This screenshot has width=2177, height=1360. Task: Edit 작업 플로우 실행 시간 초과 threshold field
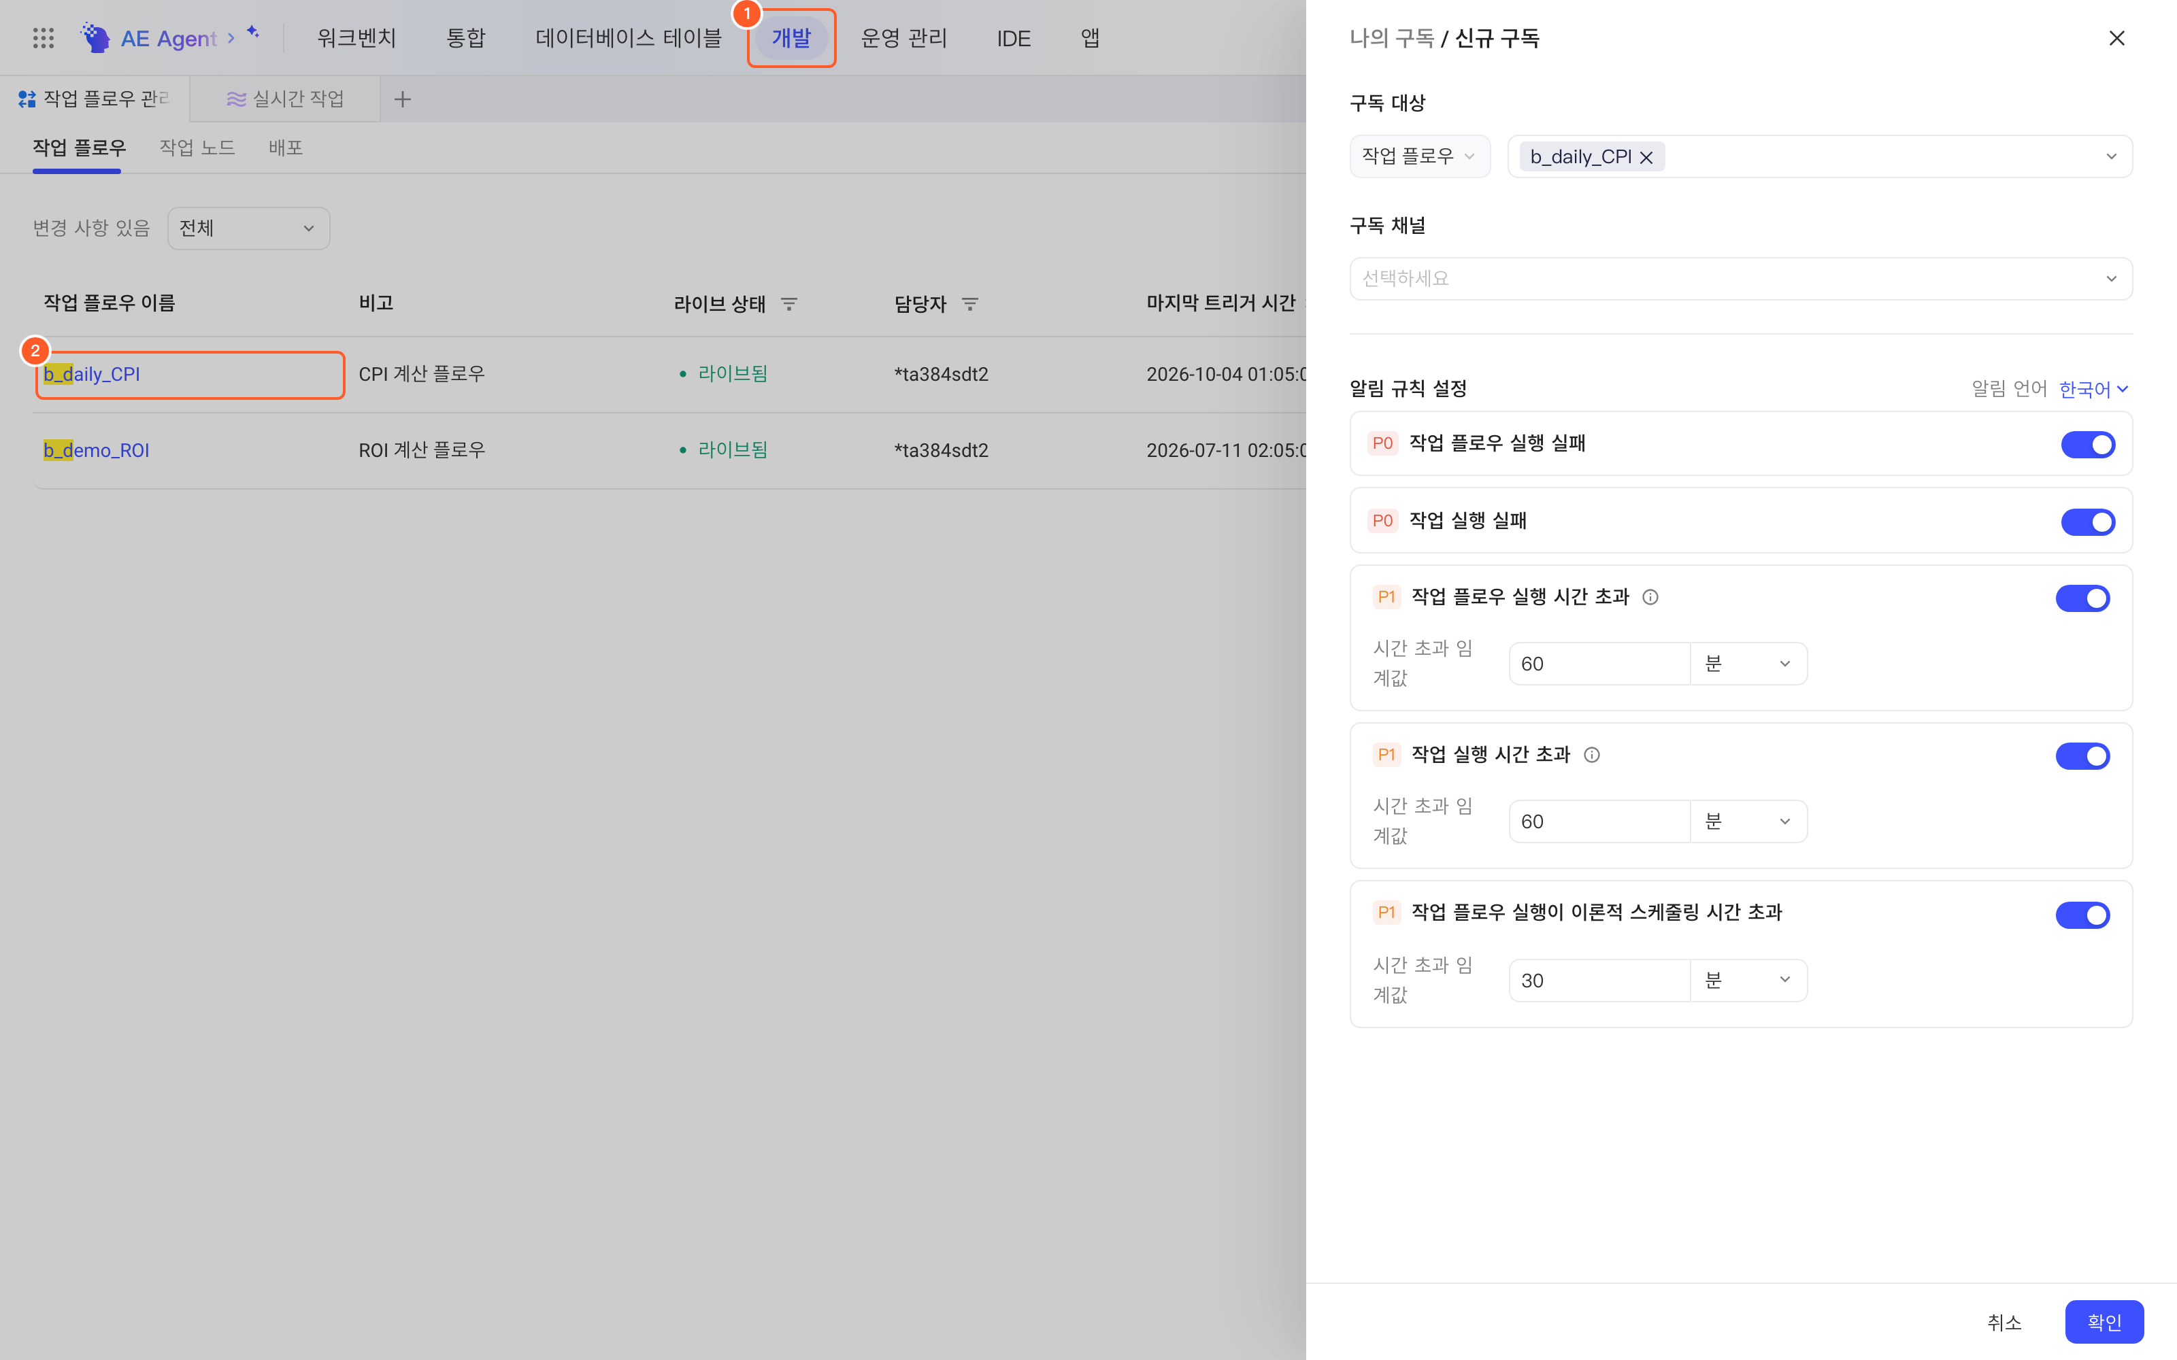(1599, 664)
